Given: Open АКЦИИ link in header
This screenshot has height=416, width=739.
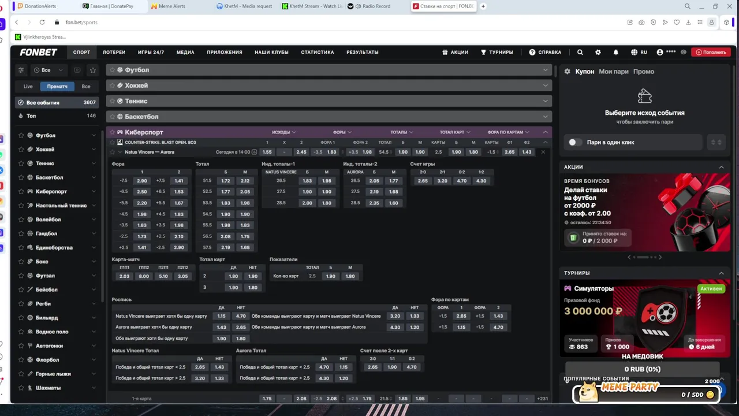Looking at the screenshot, I should [x=455, y=52].
